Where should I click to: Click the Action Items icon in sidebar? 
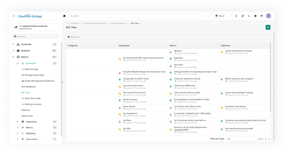click(23, 139)
